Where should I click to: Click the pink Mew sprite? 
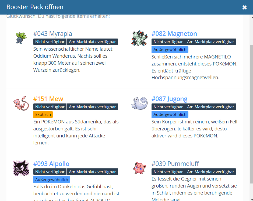20,102
